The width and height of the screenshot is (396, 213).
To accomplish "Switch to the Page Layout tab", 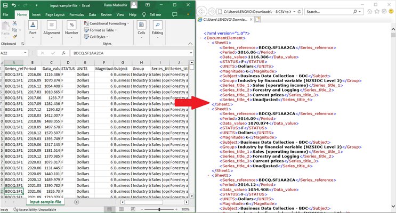I will point(55,14).
